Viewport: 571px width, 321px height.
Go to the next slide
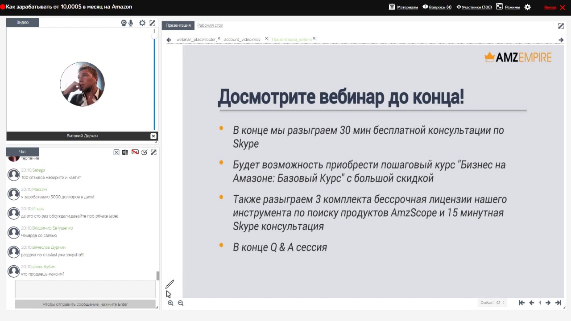coord(548,303)
